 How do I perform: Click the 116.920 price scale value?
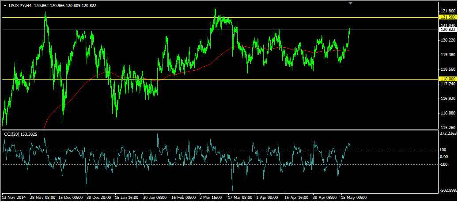coord(448,99)
